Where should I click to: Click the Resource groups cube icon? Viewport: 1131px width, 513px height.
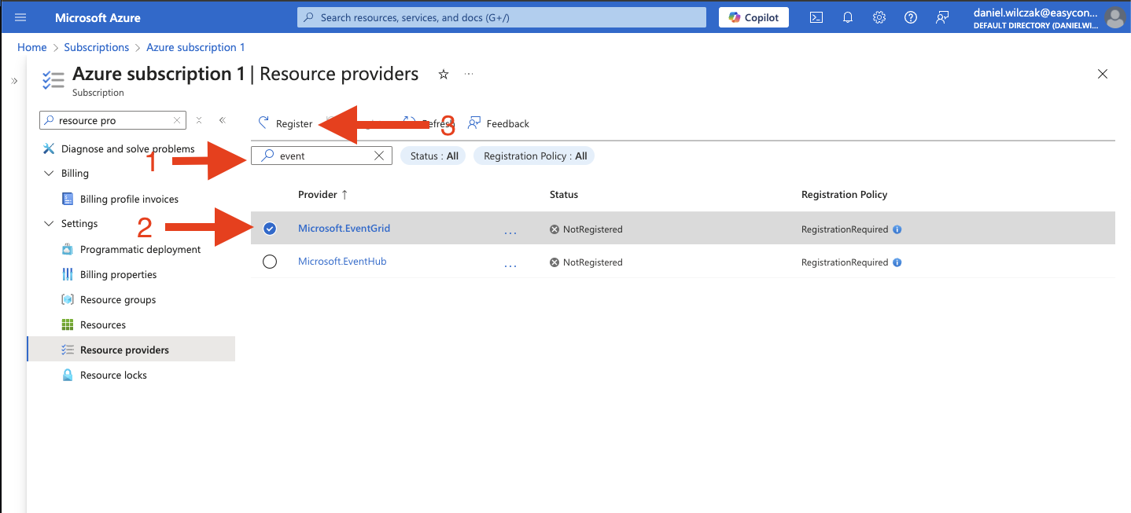[x=68, y=299]
